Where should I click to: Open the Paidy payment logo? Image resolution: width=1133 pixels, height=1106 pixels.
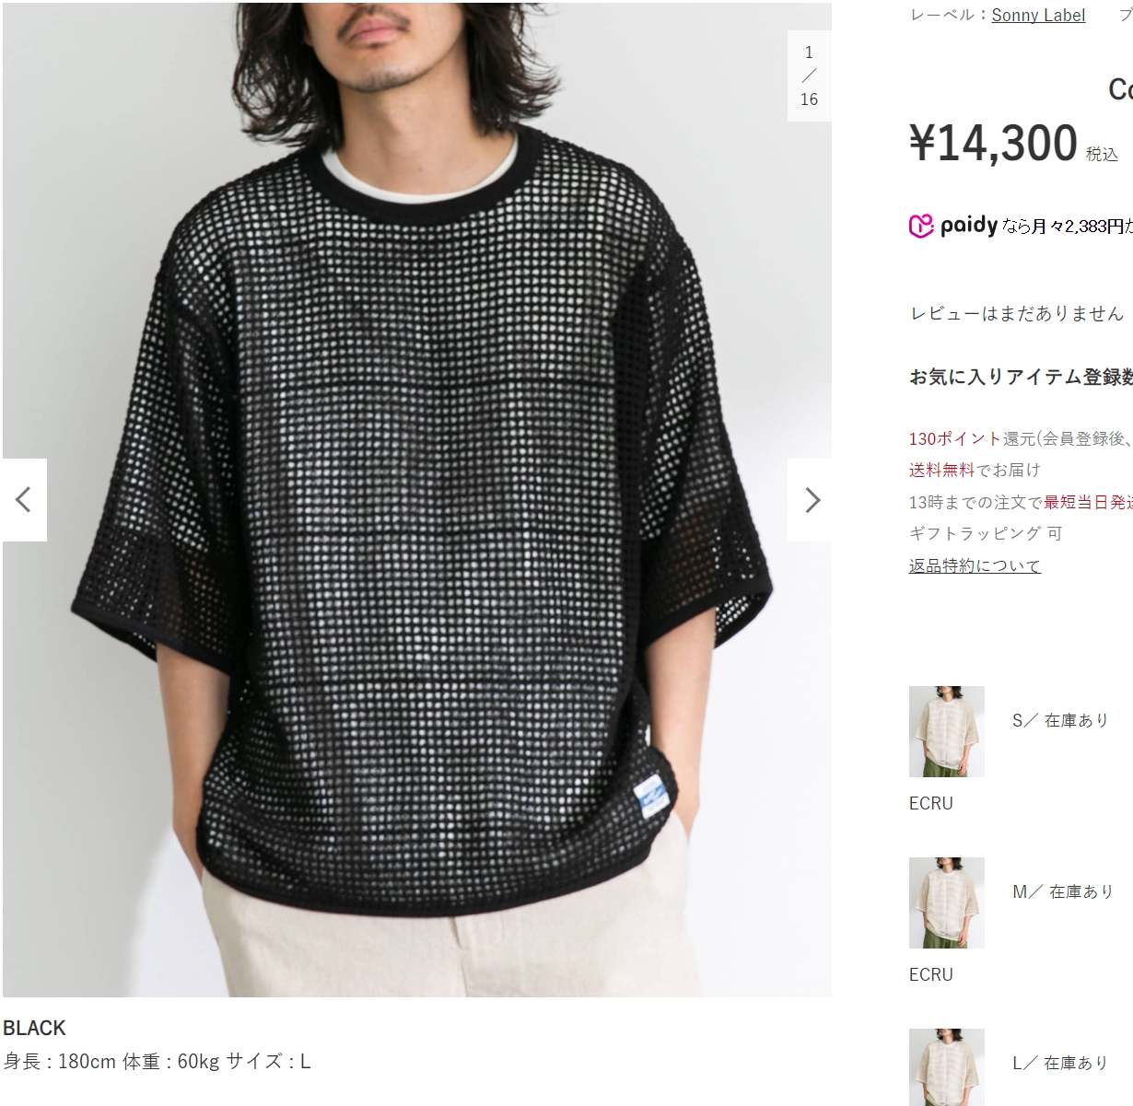(x=953, y=226)
